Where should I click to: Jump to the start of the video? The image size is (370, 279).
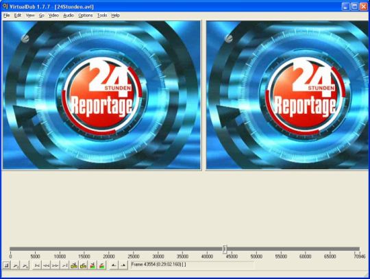tap(37, 265)
